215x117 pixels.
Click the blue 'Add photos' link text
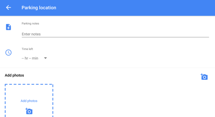[29, 101]
